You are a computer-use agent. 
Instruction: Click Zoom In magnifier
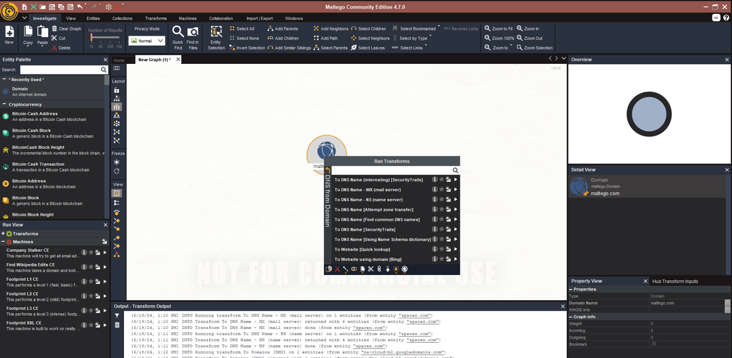click(520, 28)
